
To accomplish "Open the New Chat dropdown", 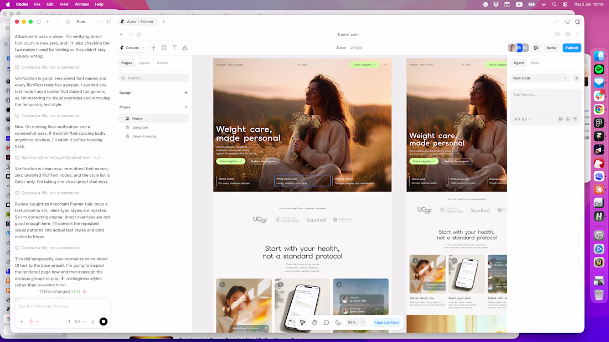I will [x=539, y=78].
